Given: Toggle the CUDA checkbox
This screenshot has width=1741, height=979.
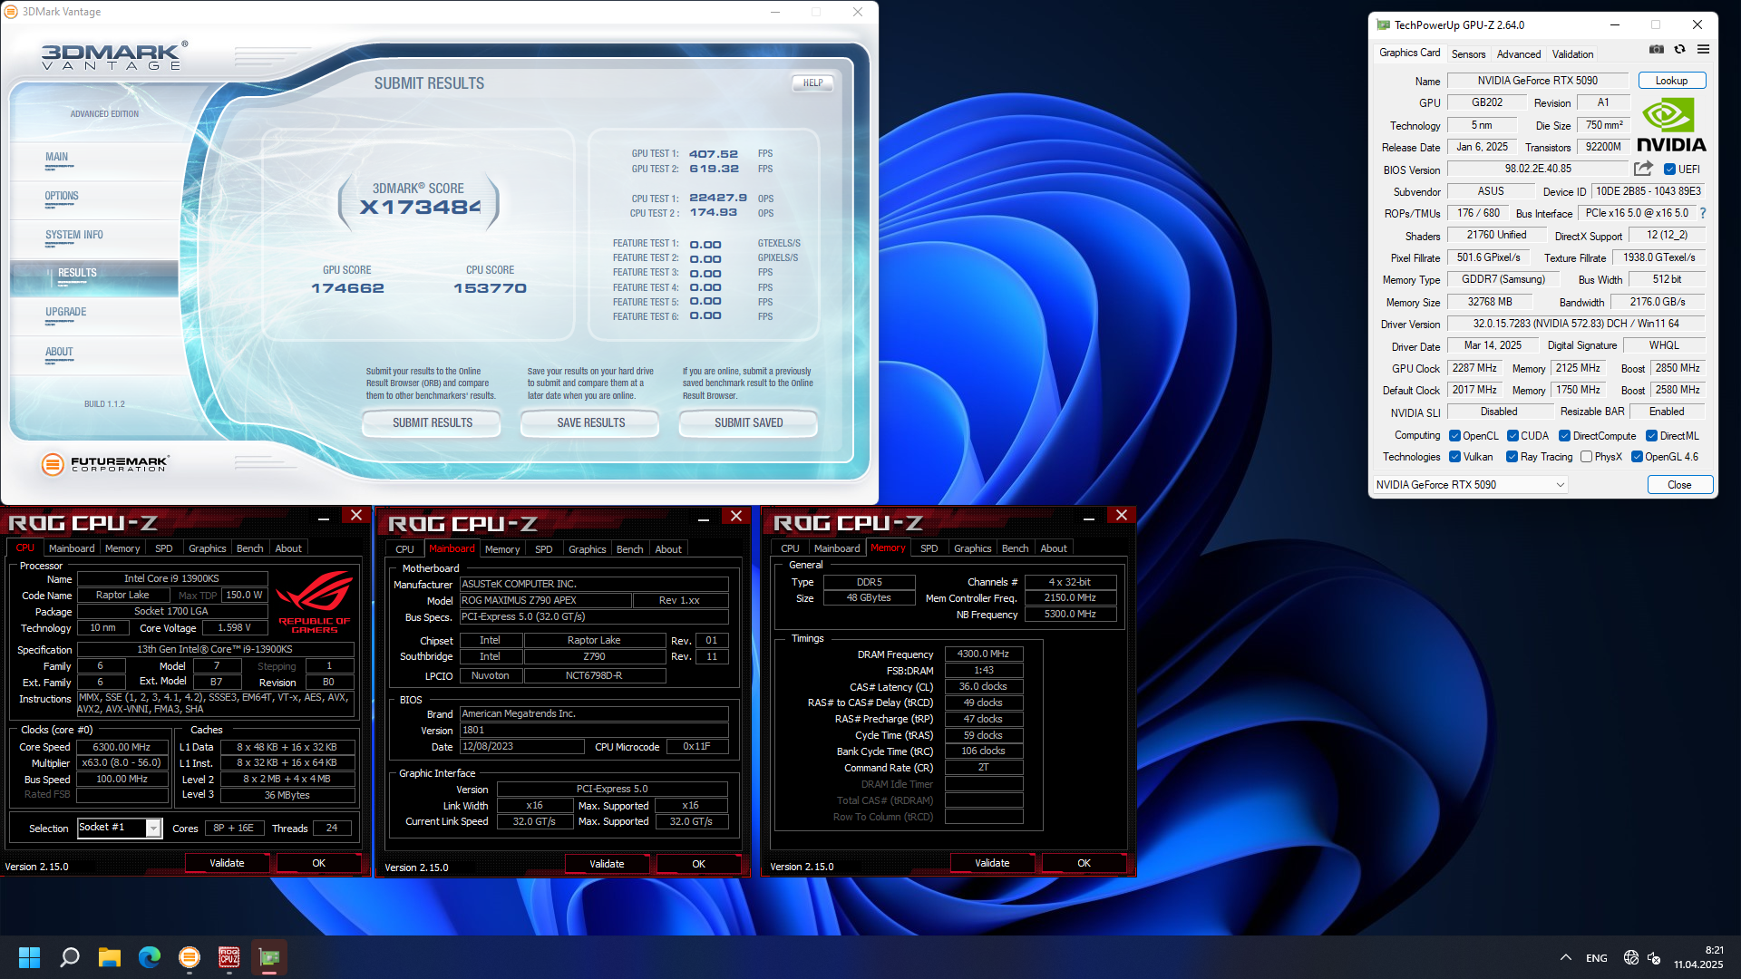Looking at the screenshot, I should pyautogui.click(x=1512, y=436).
